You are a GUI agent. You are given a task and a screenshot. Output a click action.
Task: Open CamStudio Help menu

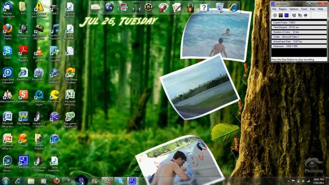(320, 9)
